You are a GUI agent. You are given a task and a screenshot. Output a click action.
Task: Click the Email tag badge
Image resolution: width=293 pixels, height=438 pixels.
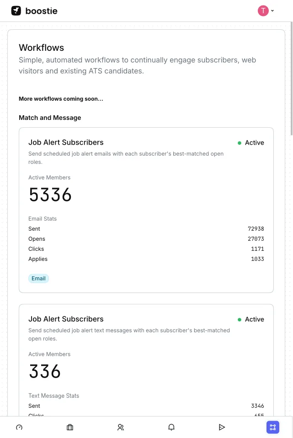[x=38, y=278]
